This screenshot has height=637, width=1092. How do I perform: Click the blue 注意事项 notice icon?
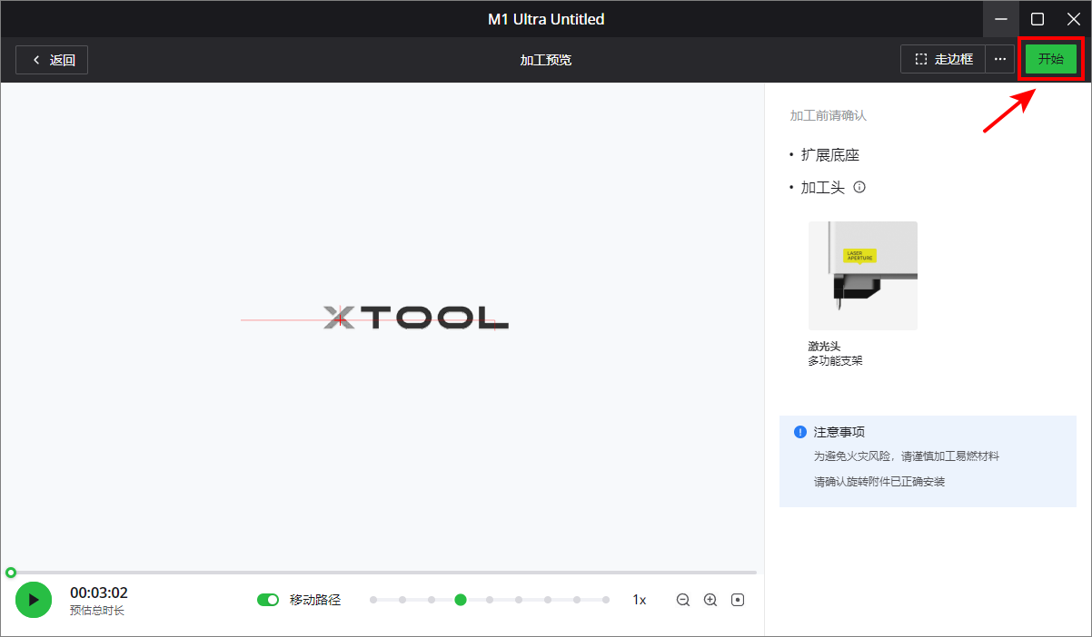pyautogui.click(x=800, y=432)
